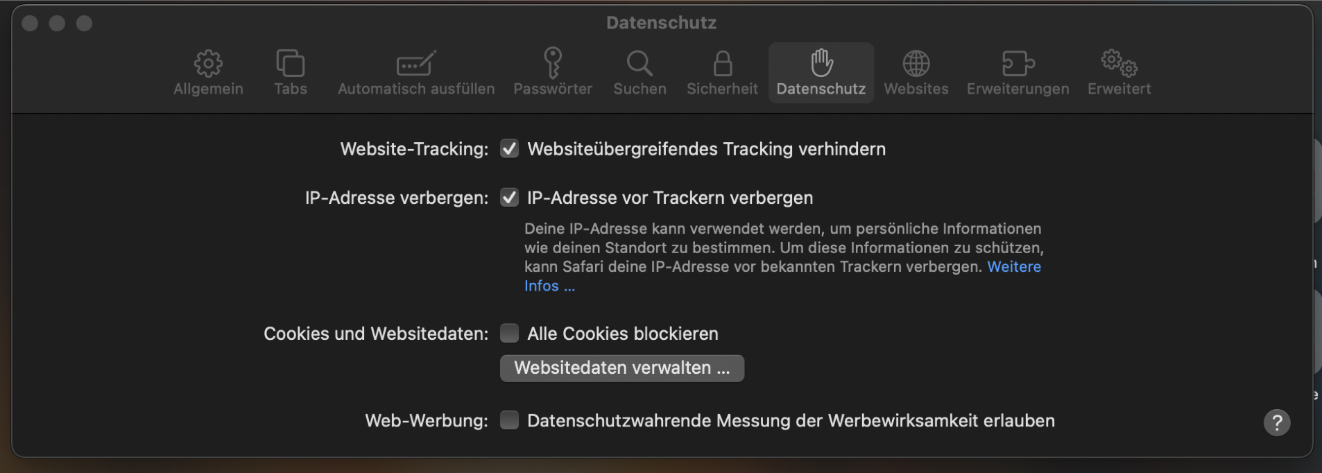
Task: Select the Suchen magnifier icon
Action: coord(639,63)
